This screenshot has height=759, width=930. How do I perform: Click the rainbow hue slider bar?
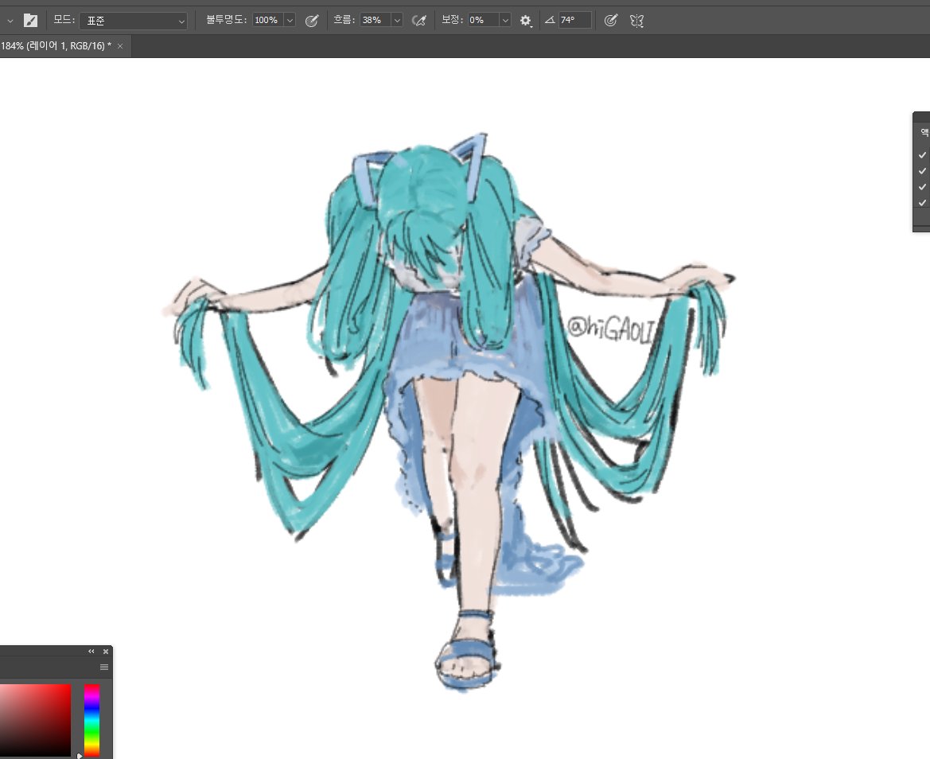coord(92,720)
